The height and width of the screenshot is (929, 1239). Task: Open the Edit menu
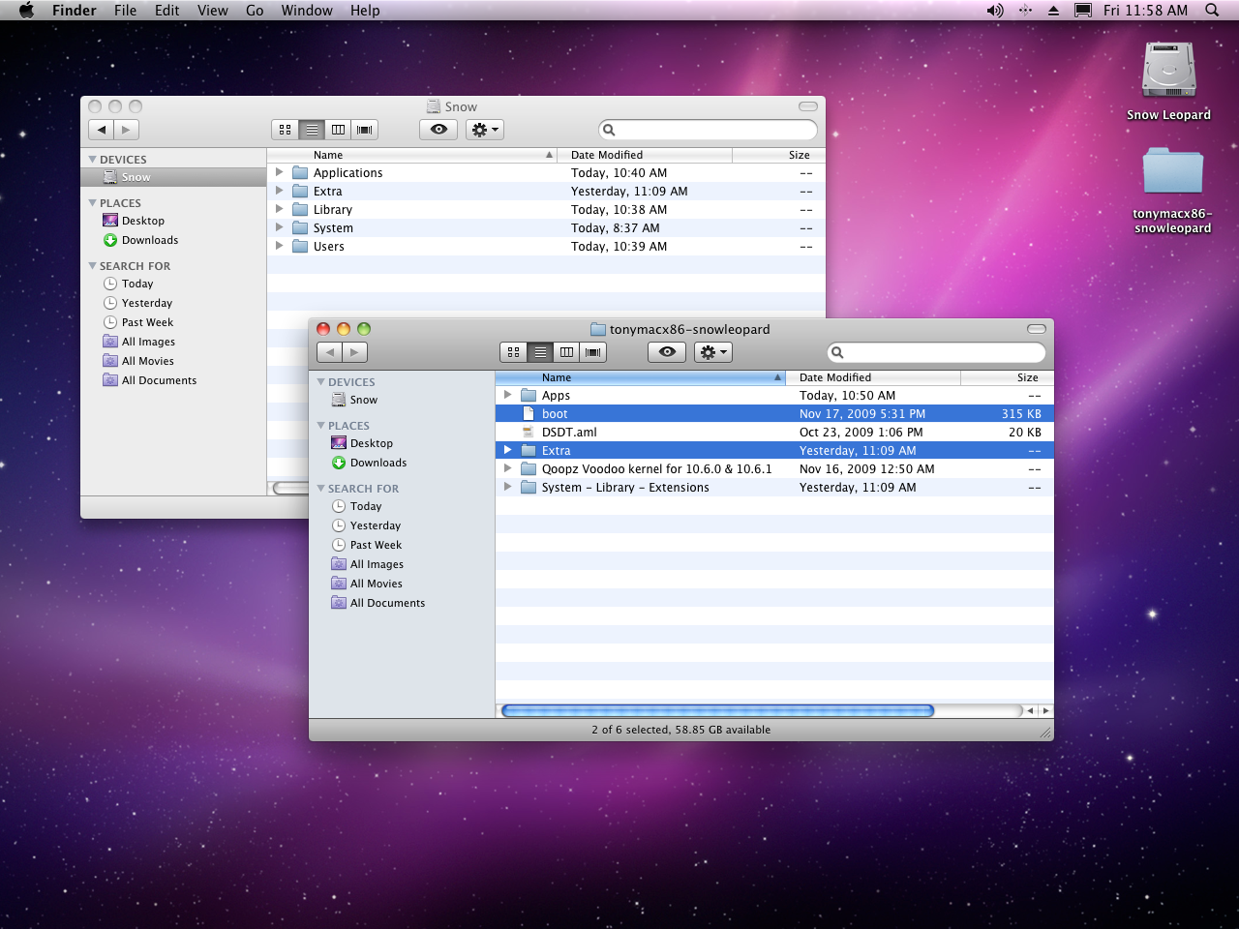[167, 10]
